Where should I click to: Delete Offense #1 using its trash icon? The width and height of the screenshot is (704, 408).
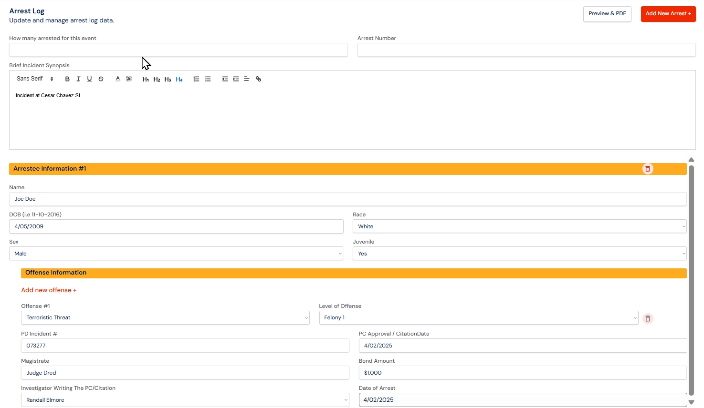648,318
